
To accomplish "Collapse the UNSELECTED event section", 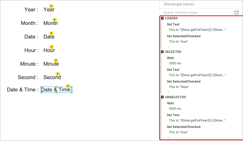I will click(162, 97).
